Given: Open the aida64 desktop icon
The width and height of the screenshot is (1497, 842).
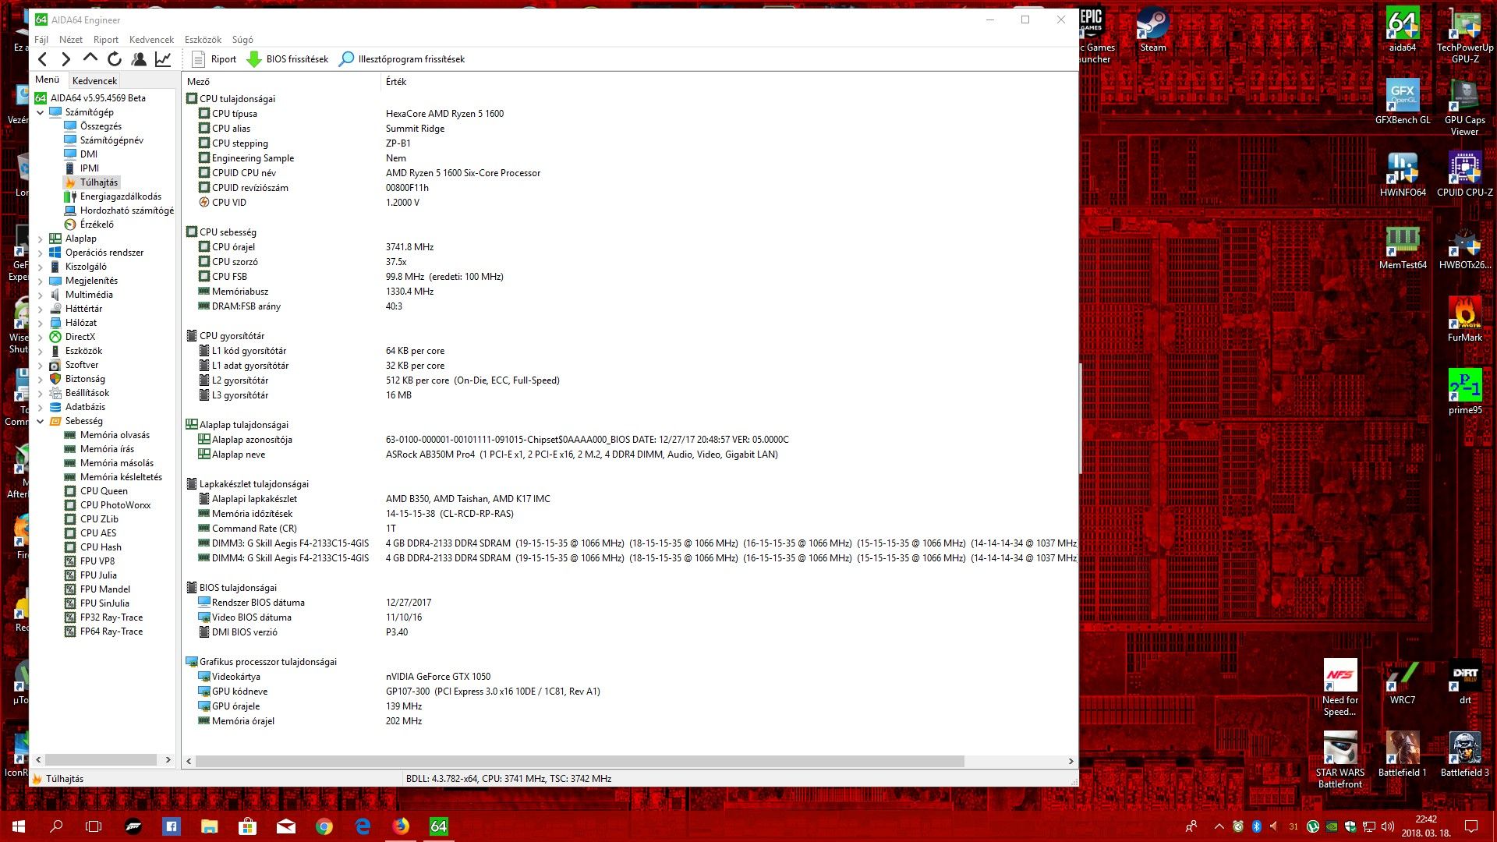Looking at the screenshot, I should pos(1402,31).
